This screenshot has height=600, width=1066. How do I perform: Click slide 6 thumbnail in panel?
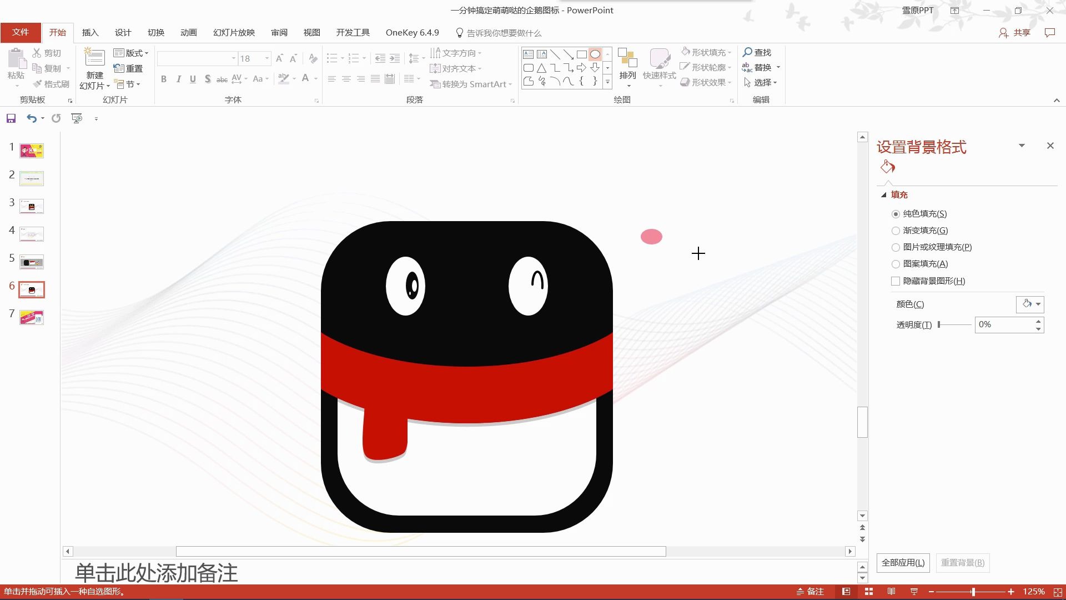pyautogui.click(x=32, y=289)
